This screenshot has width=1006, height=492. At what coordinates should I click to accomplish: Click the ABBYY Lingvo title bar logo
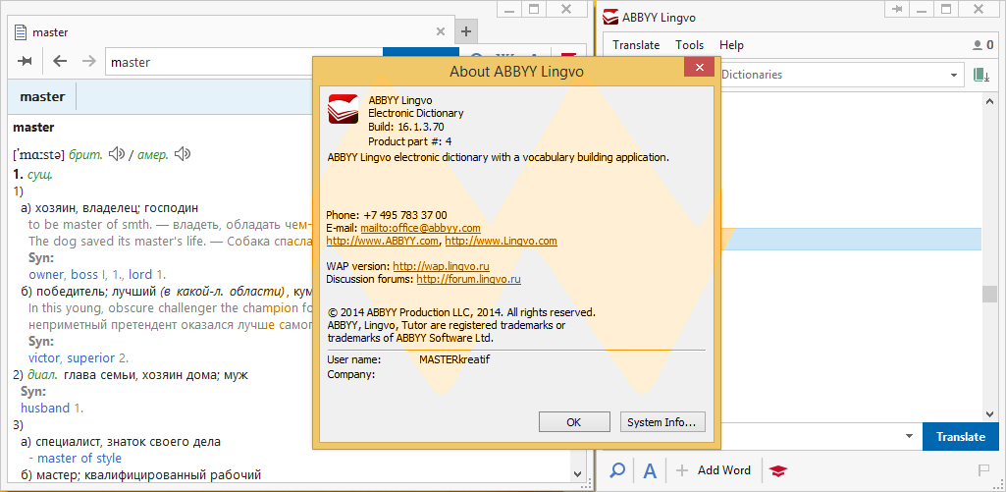point(610,18)
